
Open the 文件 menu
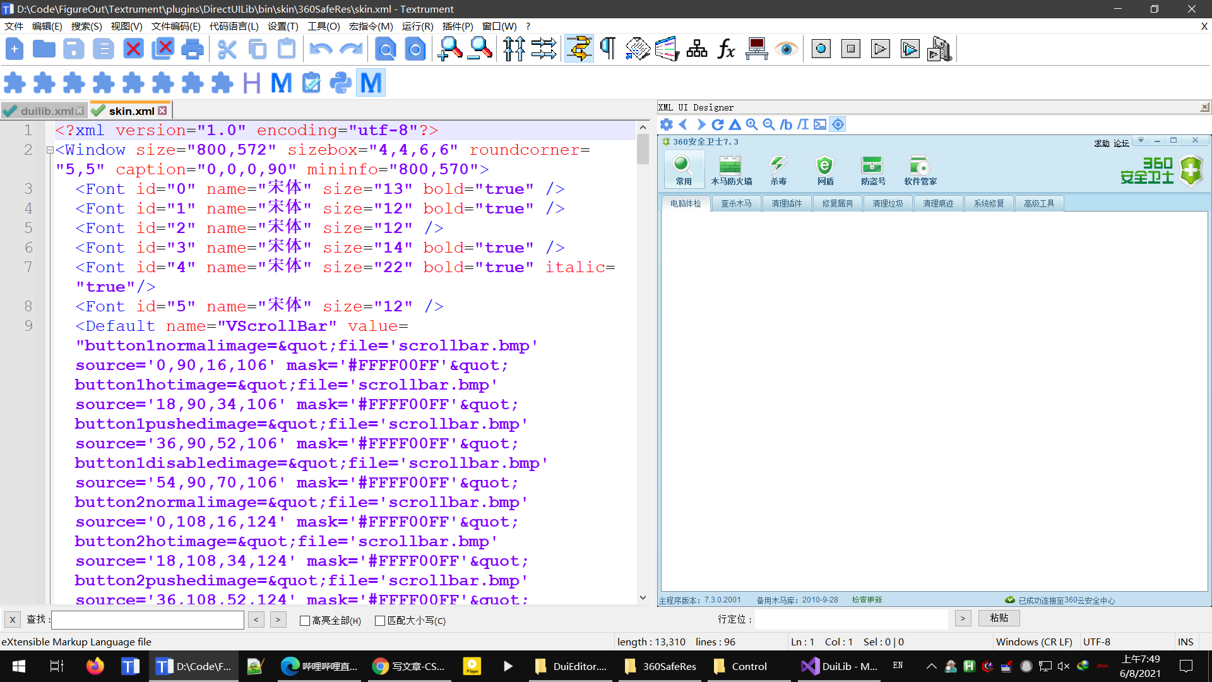coord(13,26)
